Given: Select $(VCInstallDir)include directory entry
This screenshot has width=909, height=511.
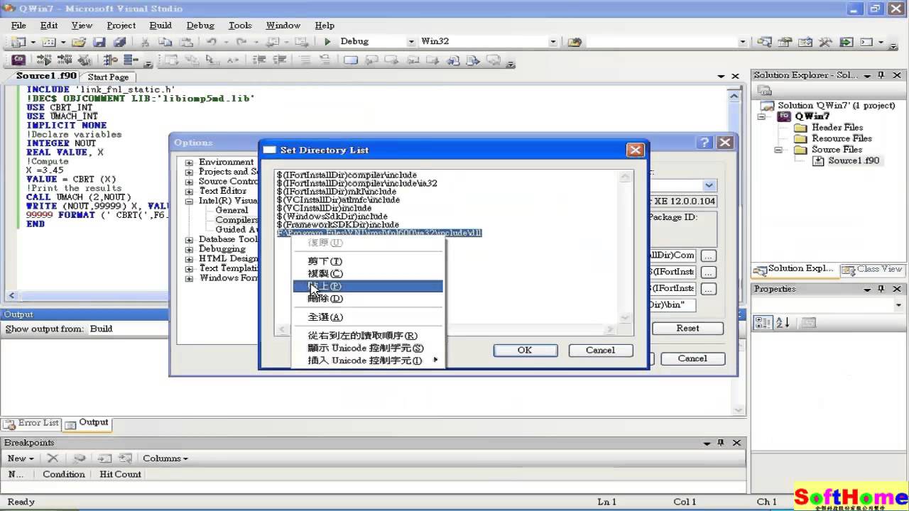Looking at the screenshot, I should [325, 208].
